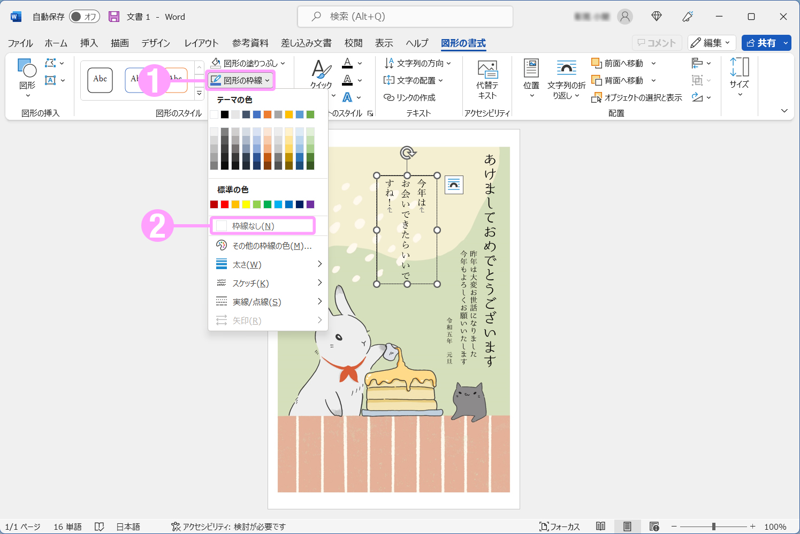Click 文字の配置 text alignment
The width and height of the screenshot is (800, 534).
pos(413,80)
